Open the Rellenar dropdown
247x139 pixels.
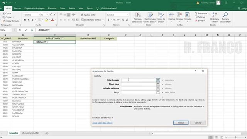tap(201, 17)
